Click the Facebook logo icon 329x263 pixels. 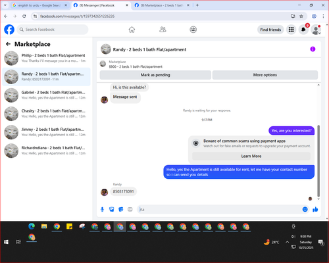pos(9,30)
